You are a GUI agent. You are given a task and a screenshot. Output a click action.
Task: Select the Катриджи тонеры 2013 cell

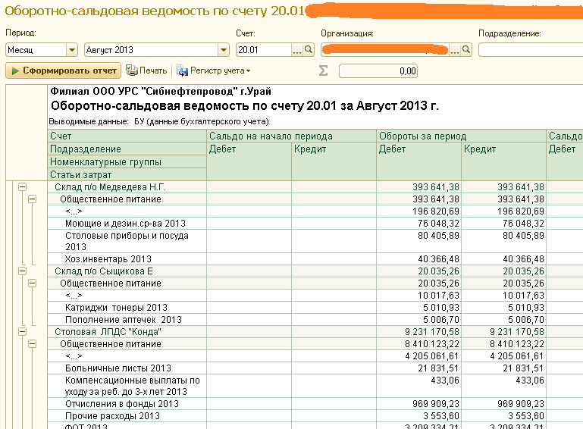(117, 307)
